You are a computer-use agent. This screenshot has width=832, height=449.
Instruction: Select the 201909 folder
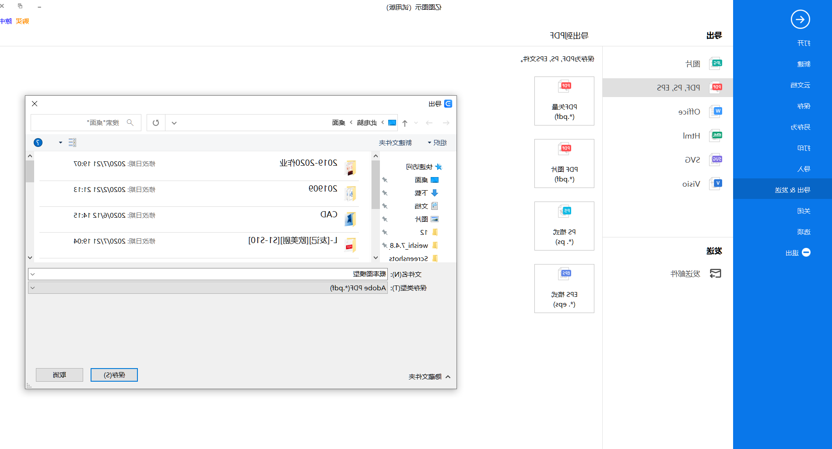point(199,193)
